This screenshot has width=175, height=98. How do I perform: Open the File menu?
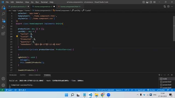pyautogui.click(x=7, y=2)
